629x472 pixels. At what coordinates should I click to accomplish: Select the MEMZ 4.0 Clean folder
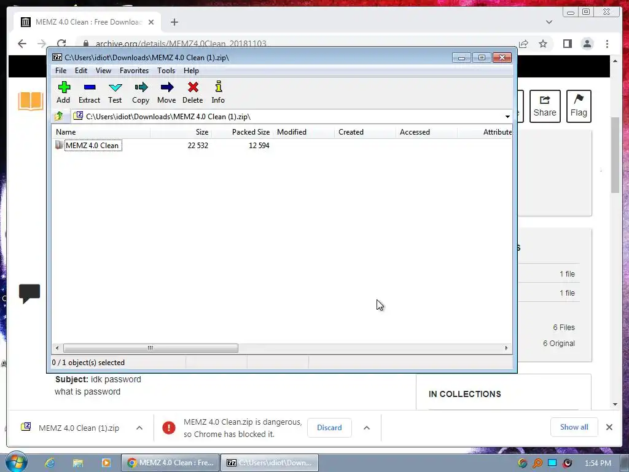(x=92, y=145)
